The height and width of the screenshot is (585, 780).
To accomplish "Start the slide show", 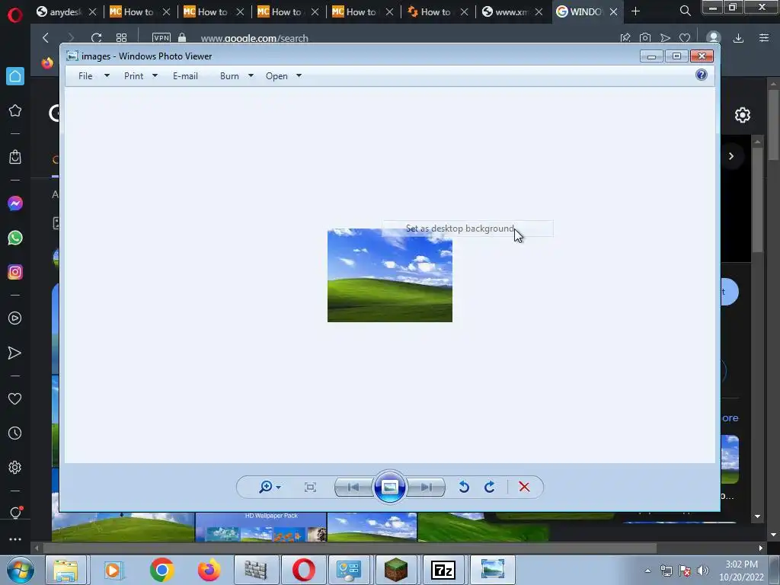I will pos(389,487).
